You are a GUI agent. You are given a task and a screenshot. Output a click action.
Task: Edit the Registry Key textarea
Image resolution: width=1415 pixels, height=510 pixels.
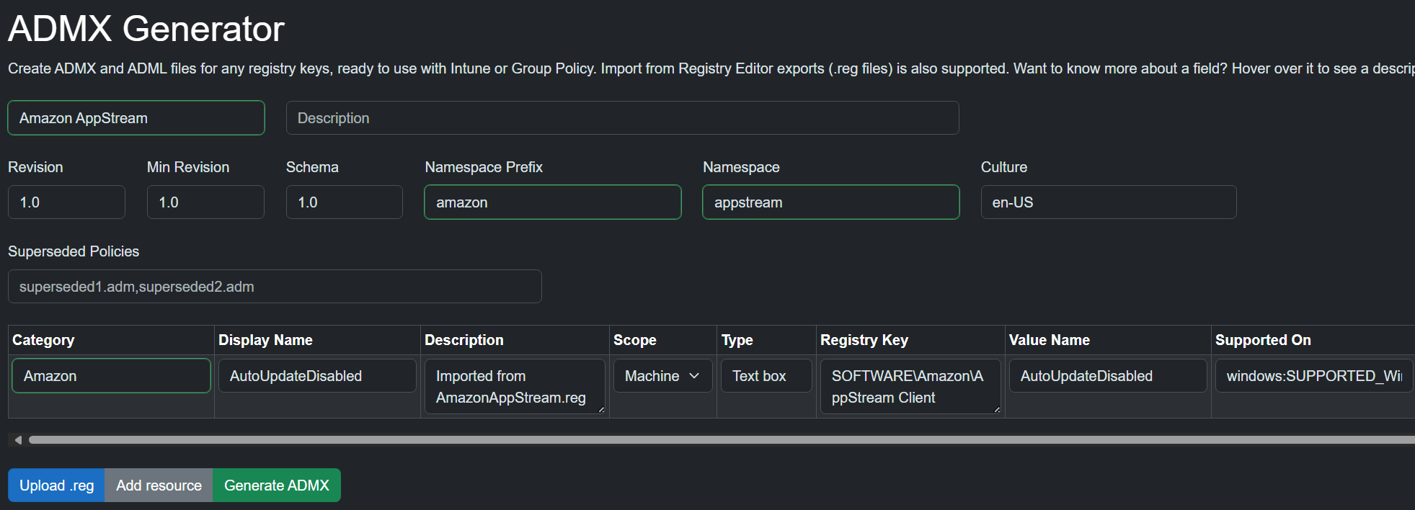910,387
